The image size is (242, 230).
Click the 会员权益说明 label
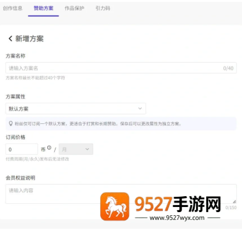click(x=20, y=178)
